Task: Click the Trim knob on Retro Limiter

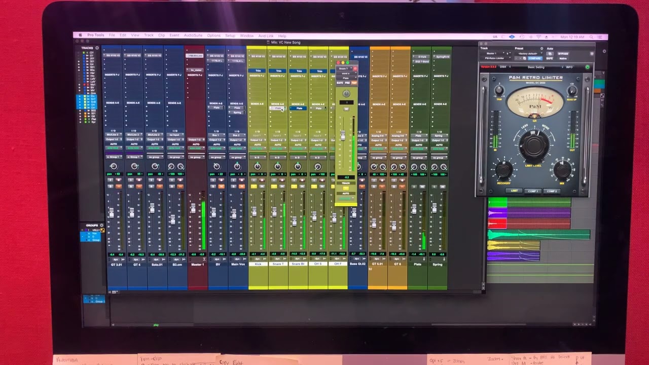Action: [x=499, y=90]
